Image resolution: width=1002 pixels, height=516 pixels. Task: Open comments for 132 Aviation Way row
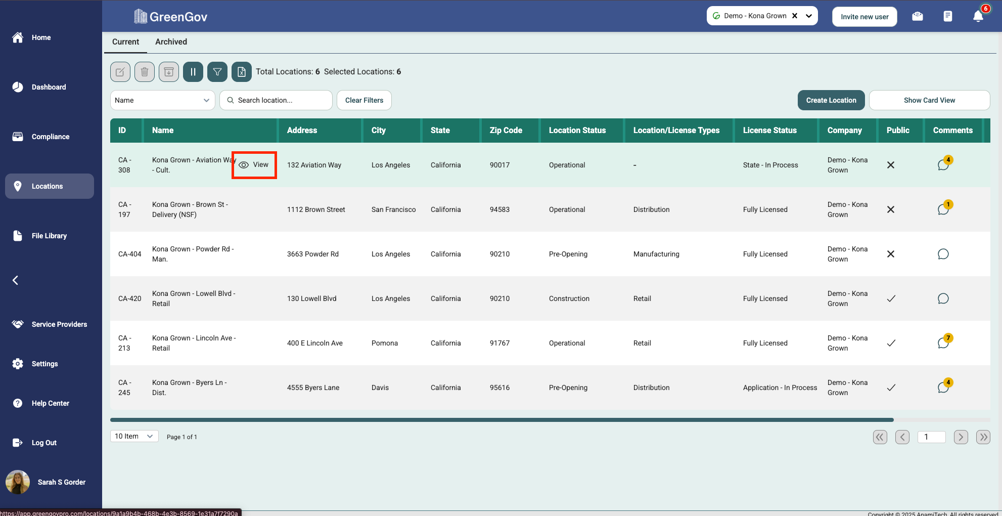point(943,165)
